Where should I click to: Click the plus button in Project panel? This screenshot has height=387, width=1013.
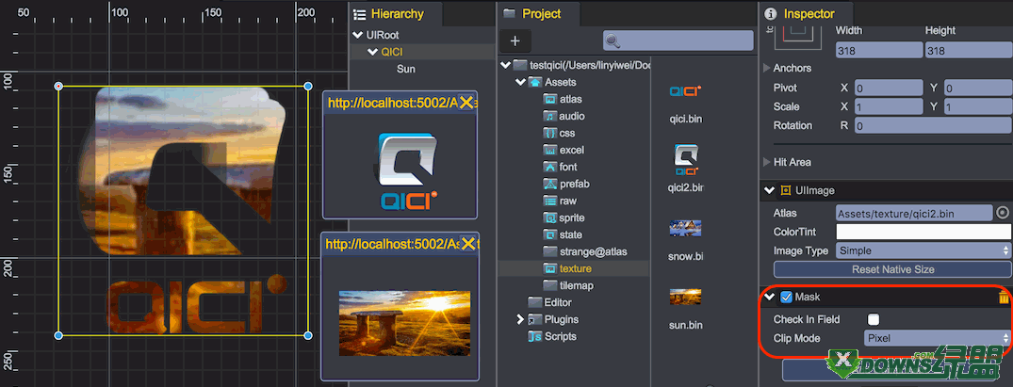515,40
